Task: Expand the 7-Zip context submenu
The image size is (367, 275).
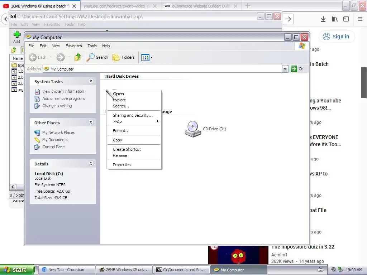Action: click(134, 121)
